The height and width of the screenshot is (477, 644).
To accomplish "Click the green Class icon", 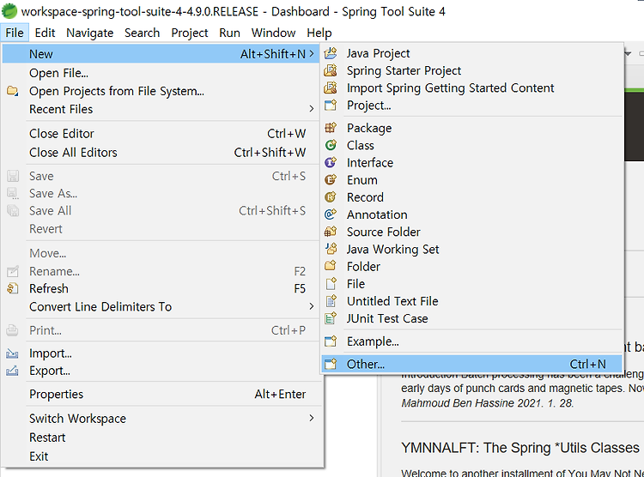I will point(331,145).
